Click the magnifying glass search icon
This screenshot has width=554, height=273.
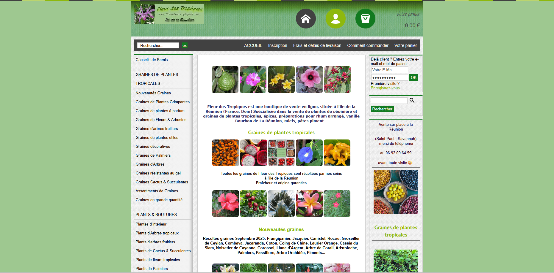click(412, 100)
